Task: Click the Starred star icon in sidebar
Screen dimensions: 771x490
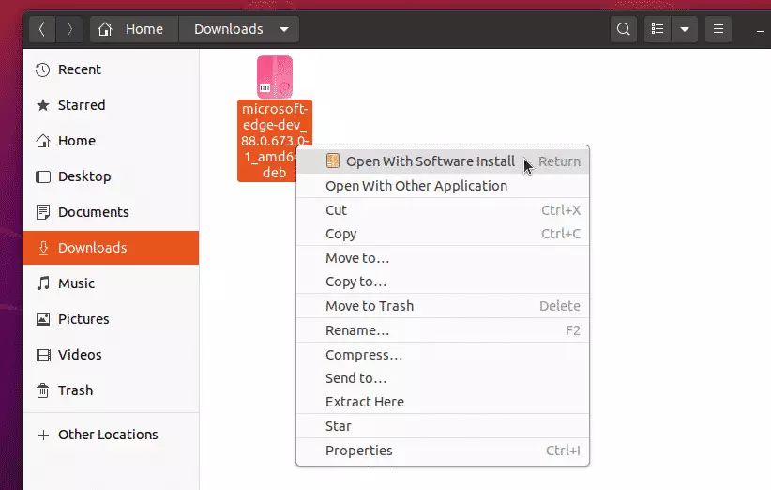Action: 43,105
